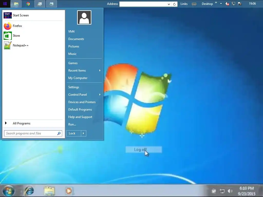Show hidden tray icons arrow
This screenshot has height=197, width=263.
[221, 4]
